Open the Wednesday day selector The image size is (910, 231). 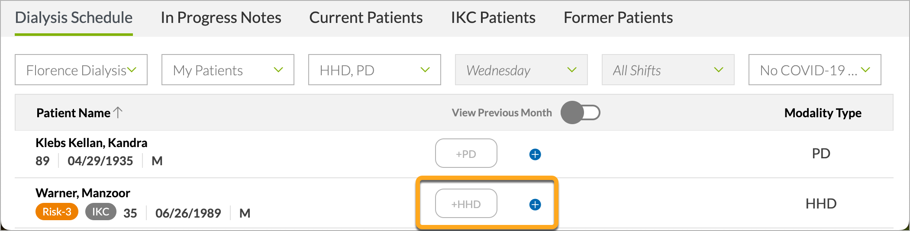(x=521, y=70)
